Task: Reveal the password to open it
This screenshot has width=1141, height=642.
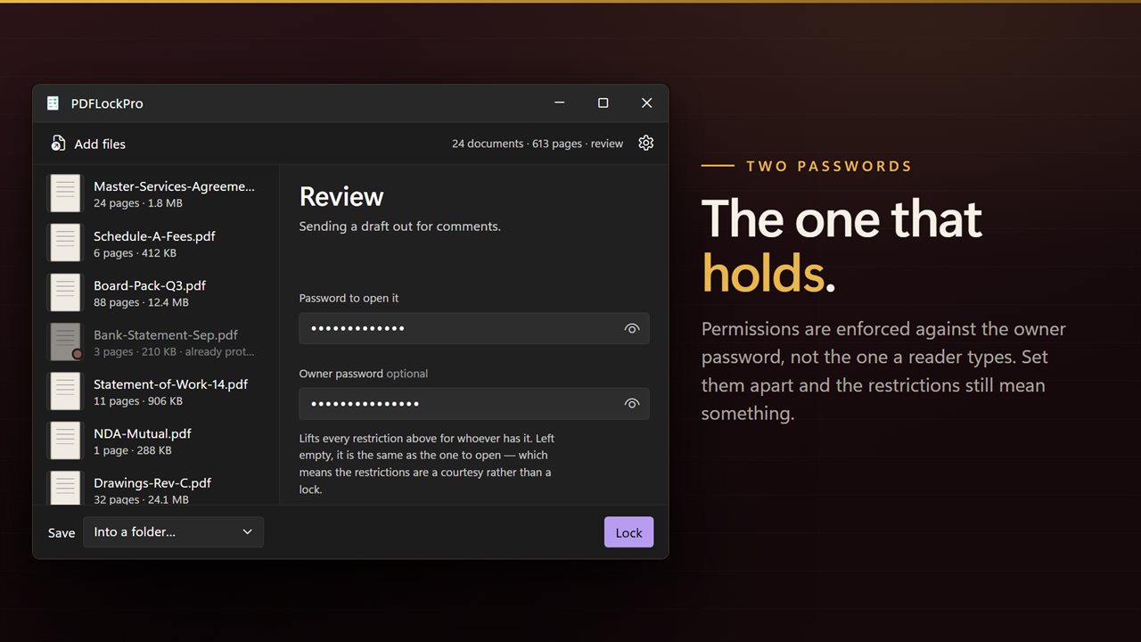Action: [x=632, y=328]
